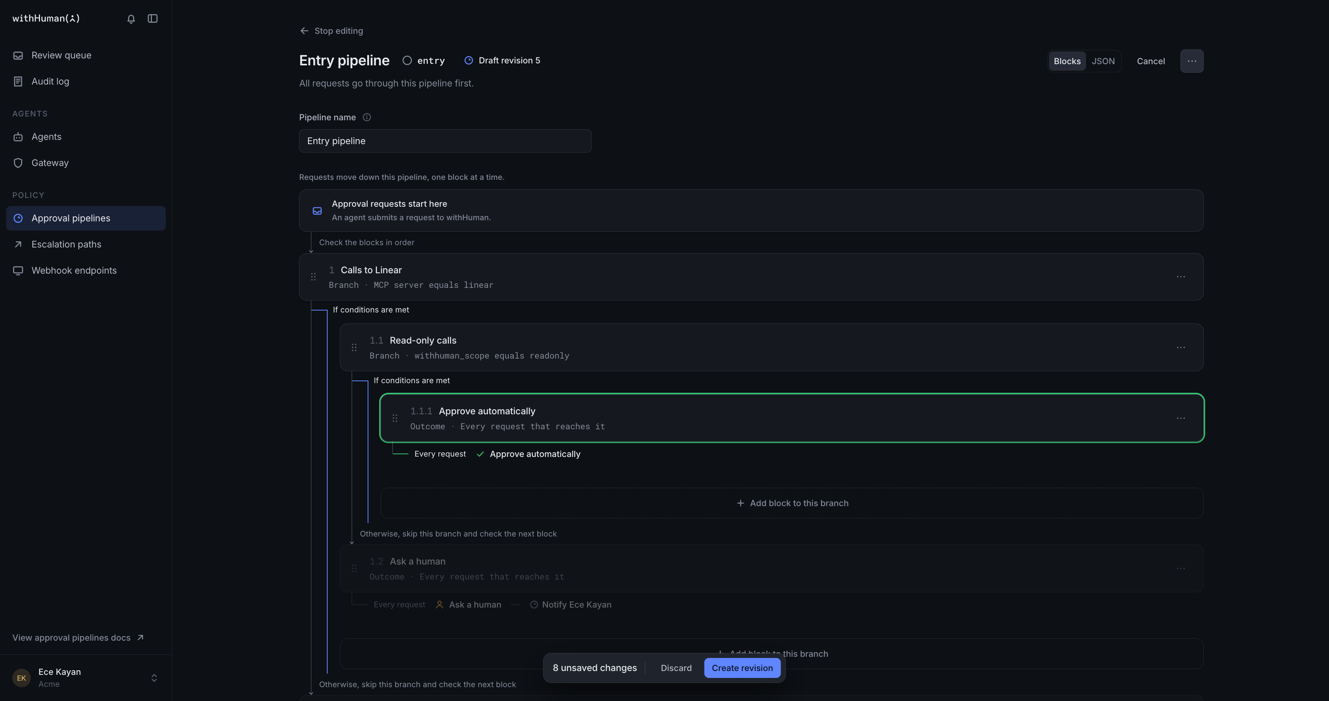The image size is (1329, 701).
Task: Open Review queue
Action: point(86,55)
